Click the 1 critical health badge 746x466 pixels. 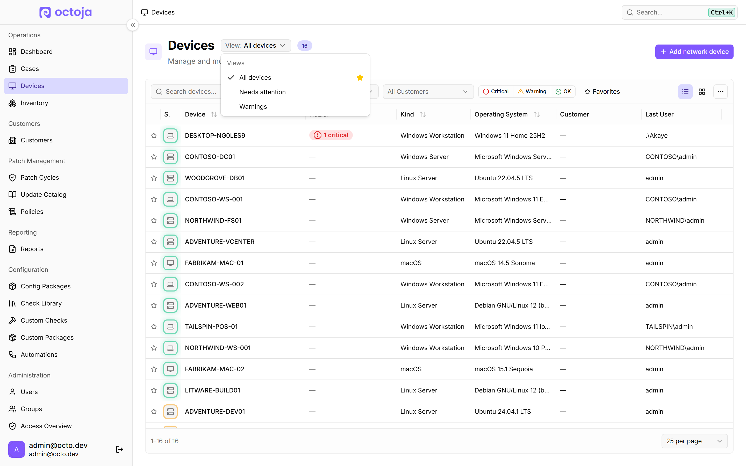pyautogui.click(x=331, y=135)
